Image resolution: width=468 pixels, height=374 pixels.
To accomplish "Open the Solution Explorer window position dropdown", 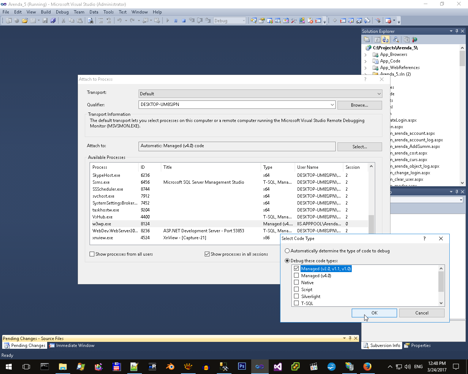I will tap(451, 31).
